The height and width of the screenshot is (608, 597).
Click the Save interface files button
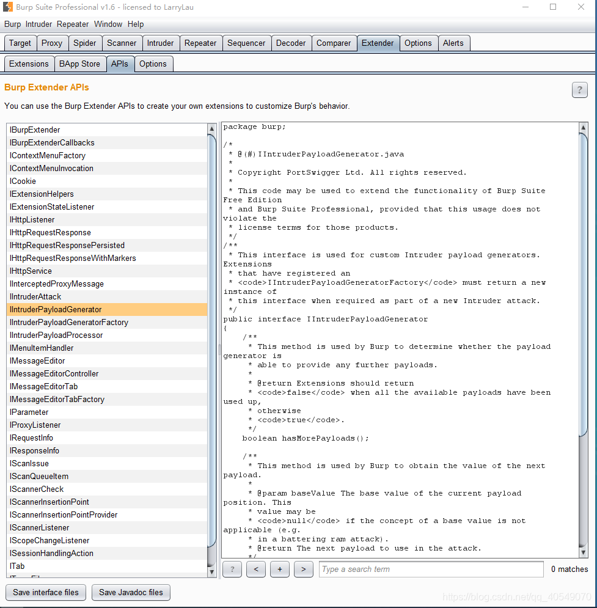(x=46, y=593)
